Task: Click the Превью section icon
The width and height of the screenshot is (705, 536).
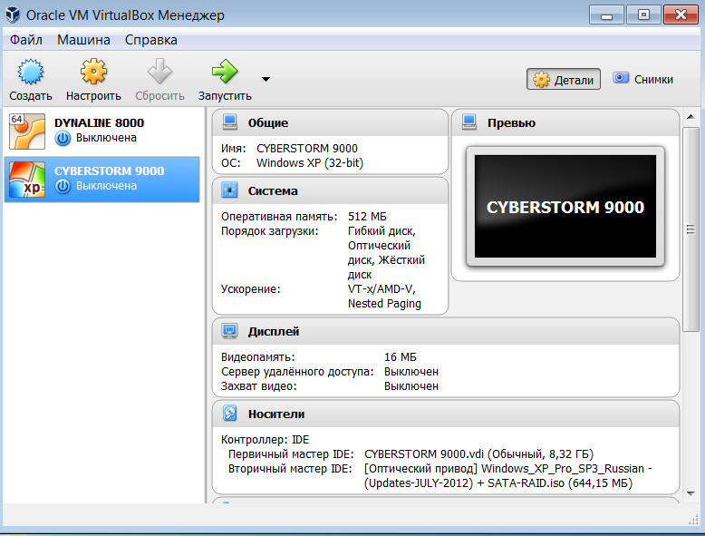Action: pyautogui.click(x=469, y=122)
